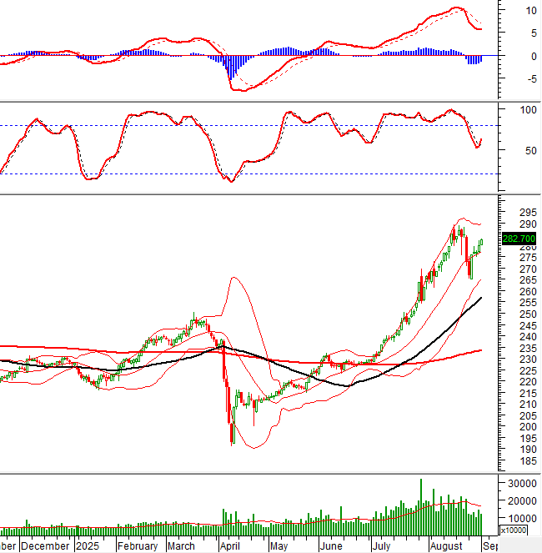Click the 10 label on MACD axis

(x=509, y=11)
